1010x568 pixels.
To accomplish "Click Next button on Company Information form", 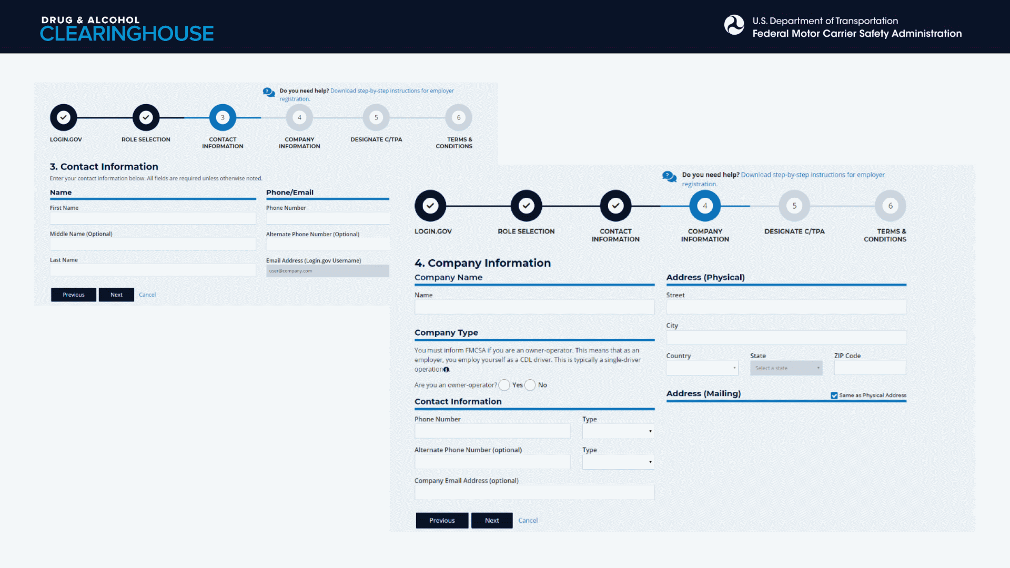I will [x=491, y=520].
